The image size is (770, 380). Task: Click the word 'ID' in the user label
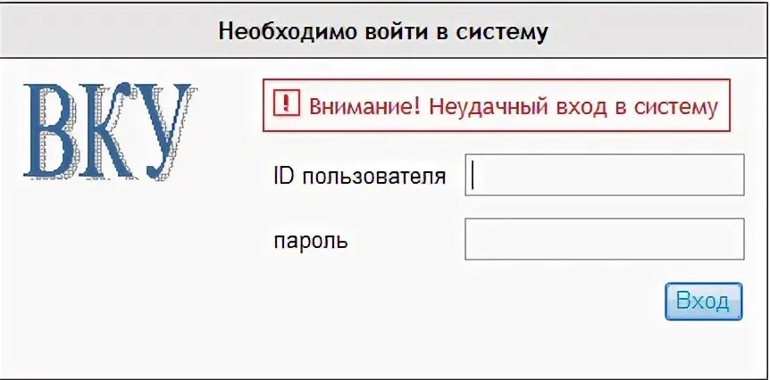[x=283, y=176]
